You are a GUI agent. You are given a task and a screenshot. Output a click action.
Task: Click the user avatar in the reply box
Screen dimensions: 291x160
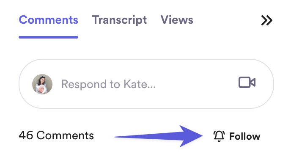[x=42, y=84]
